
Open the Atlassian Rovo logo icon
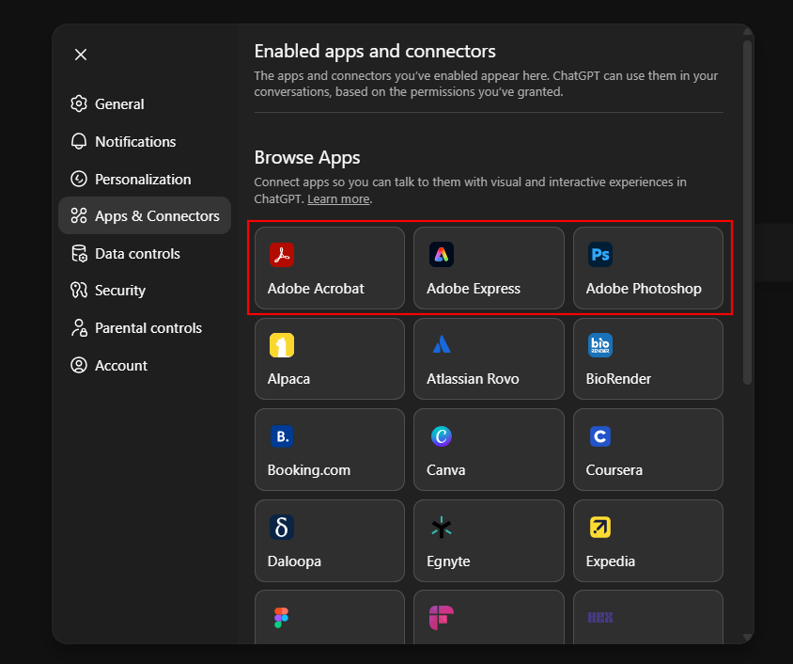pos(442,345)
